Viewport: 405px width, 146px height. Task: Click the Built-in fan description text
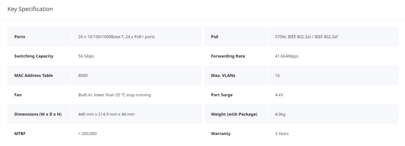pyautogui.click(x=115, y=95)
